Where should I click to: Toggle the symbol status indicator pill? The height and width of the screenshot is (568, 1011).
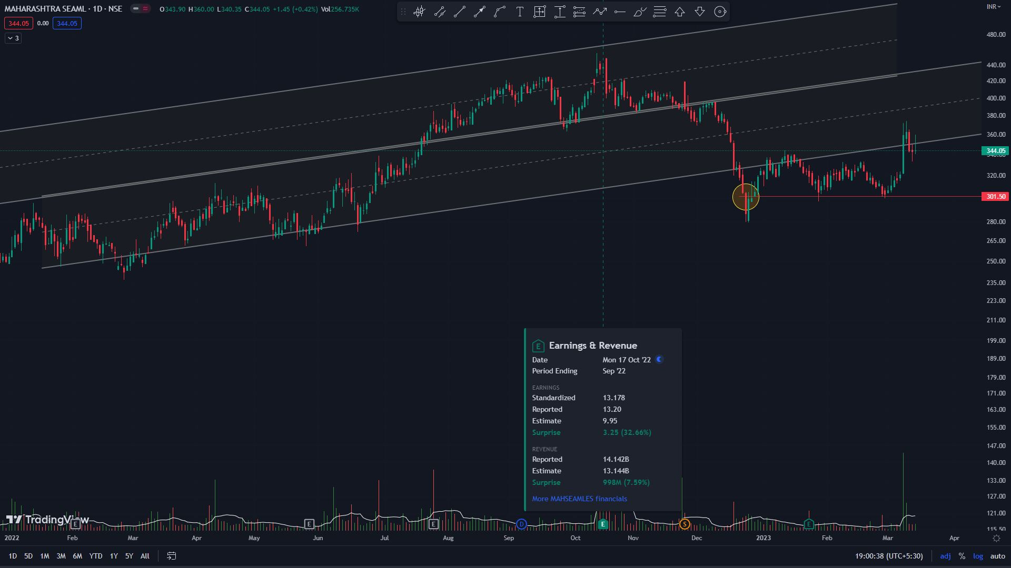[140, 9]
